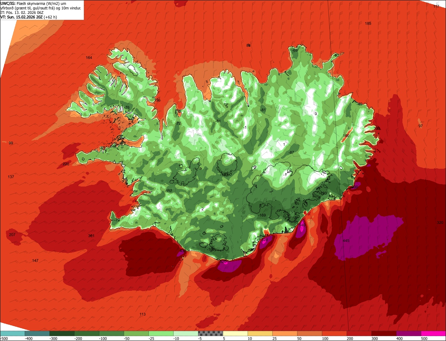Click the "-169" value on Vatnajökull glacier

pyautogui.click(x=262, y=215)
